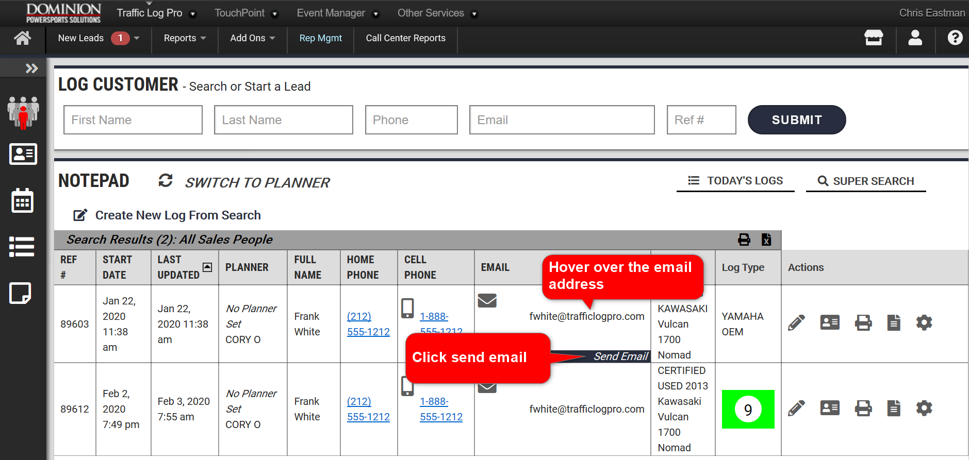Click YAMAHA OEM log type
This screenshot has width=969, height=460.
[743, 324]
